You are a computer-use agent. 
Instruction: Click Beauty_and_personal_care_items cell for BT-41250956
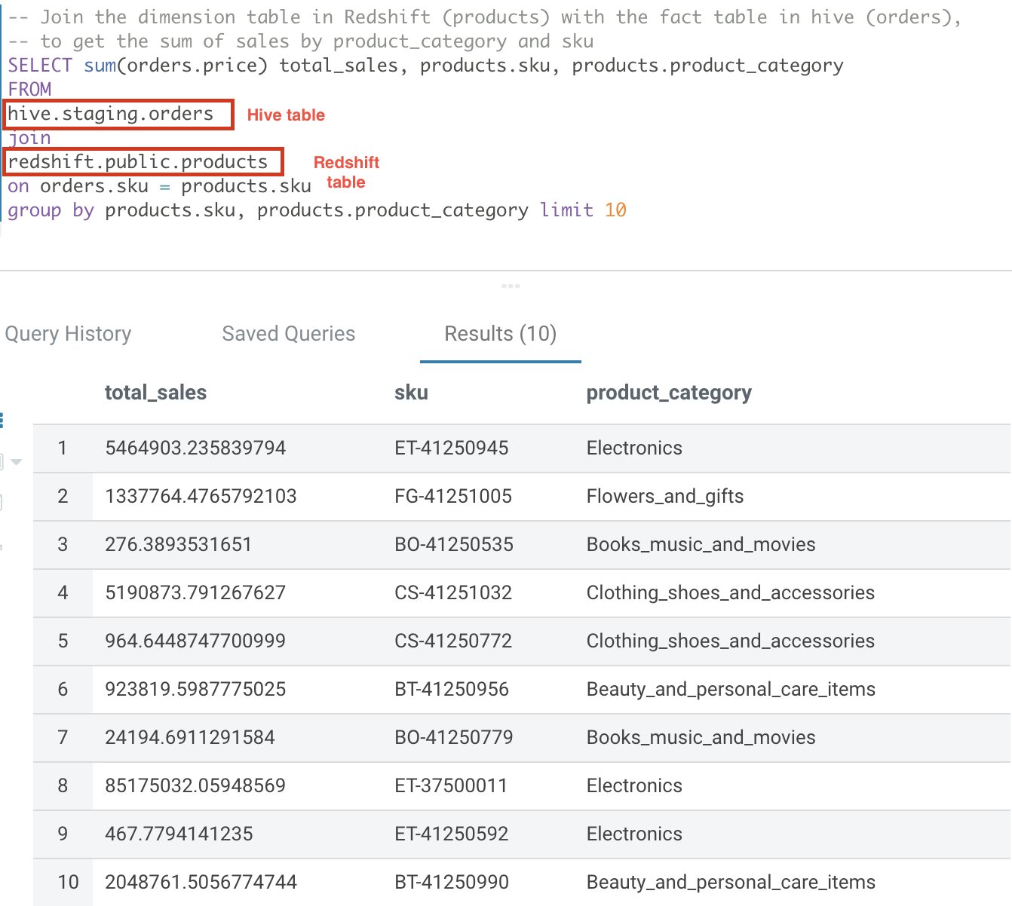[x=731, y=689]
